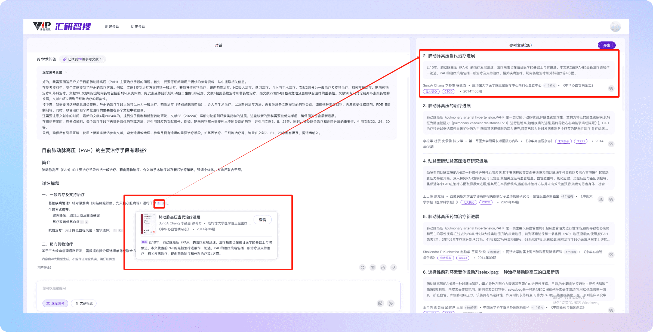Click the 导出 export button
Screen dimensions: 653x332
606,45
